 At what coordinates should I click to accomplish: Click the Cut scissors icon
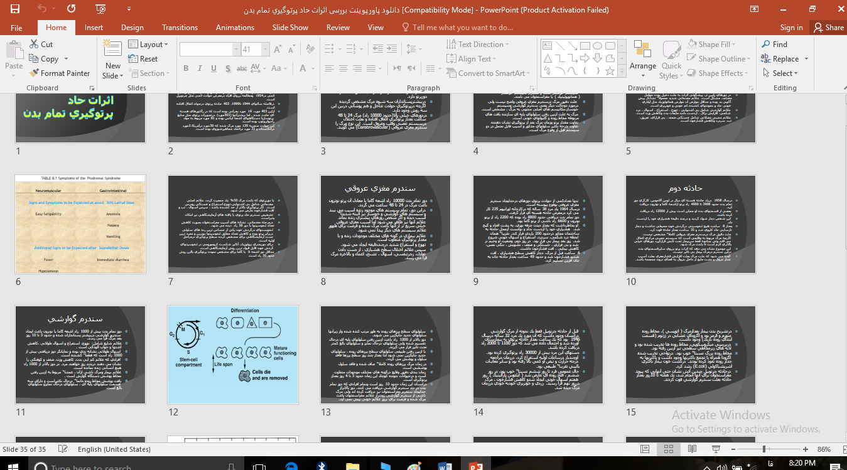(x=33, y=45)
